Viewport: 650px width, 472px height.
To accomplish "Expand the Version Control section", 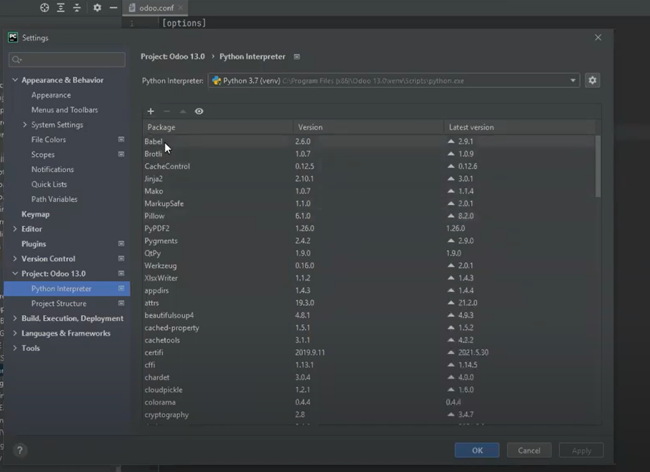I will click(x=15, y=259).
